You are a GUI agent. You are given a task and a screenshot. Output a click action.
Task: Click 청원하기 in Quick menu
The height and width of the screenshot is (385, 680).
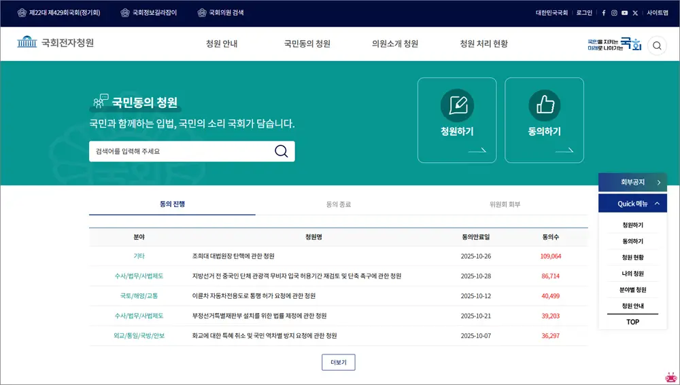pyautogui.click(x=632, y=225)
